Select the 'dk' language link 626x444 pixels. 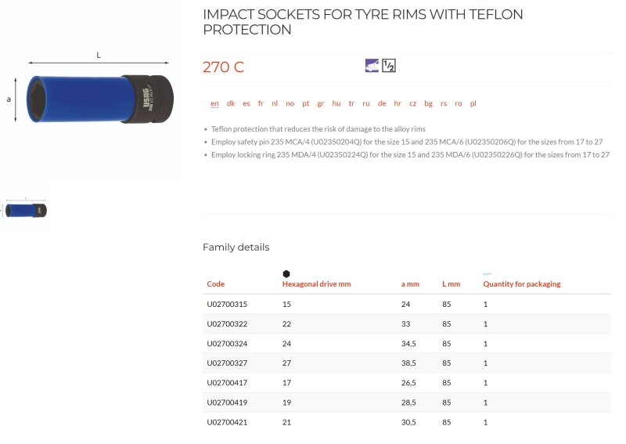point(231,103)
